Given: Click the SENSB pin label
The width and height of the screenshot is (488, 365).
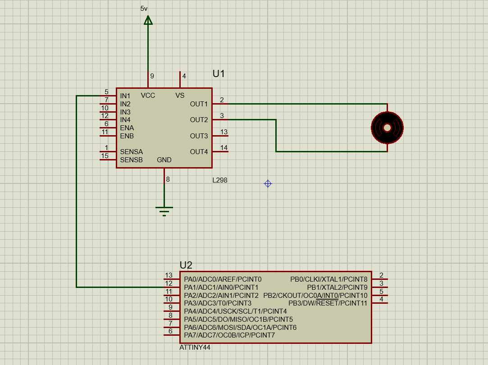Looking at the screenshot, I should click(131, 160).
